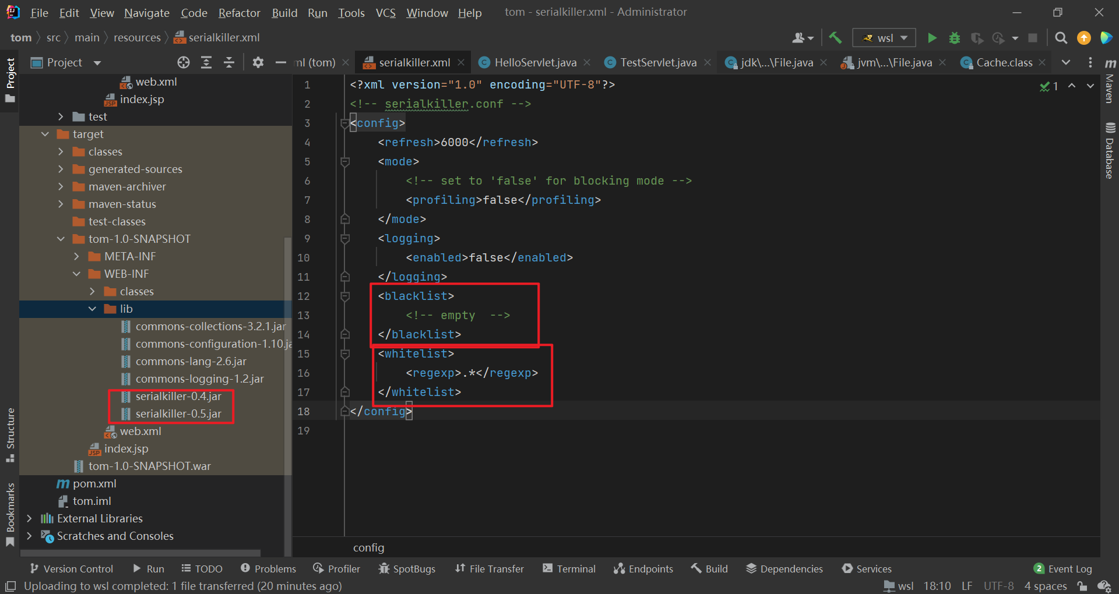Close the serialkiller.xml tab

click(461, 62)
